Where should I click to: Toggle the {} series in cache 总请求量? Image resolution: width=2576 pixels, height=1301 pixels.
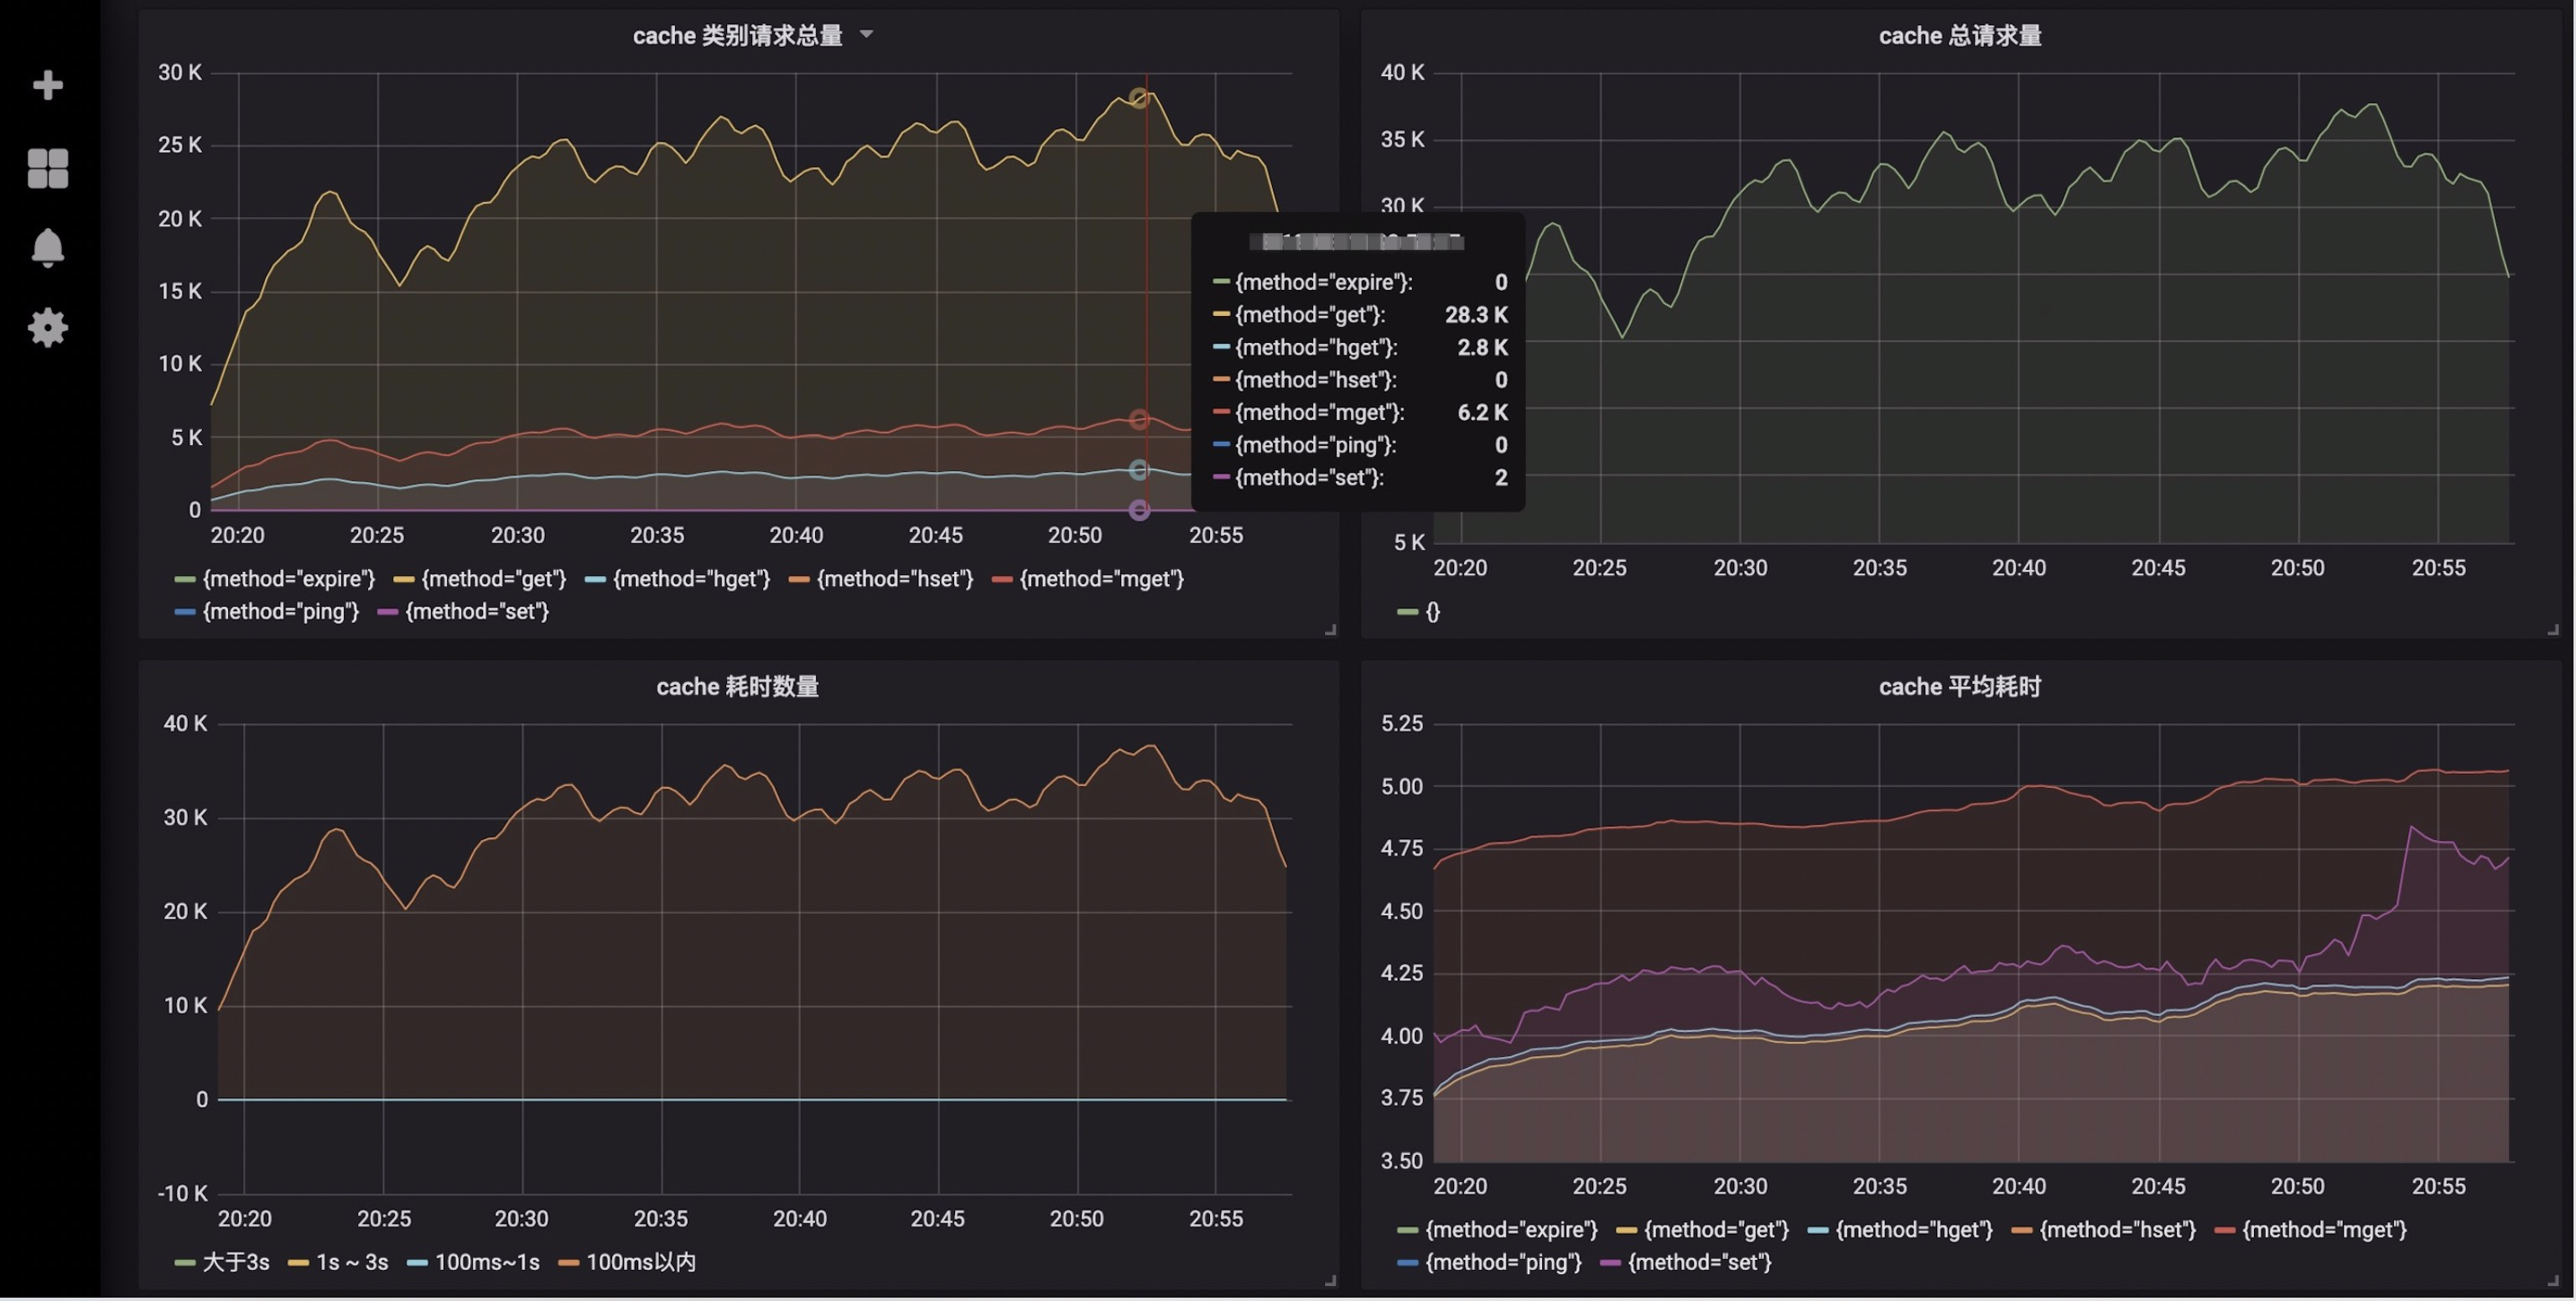coord(1432,611)
